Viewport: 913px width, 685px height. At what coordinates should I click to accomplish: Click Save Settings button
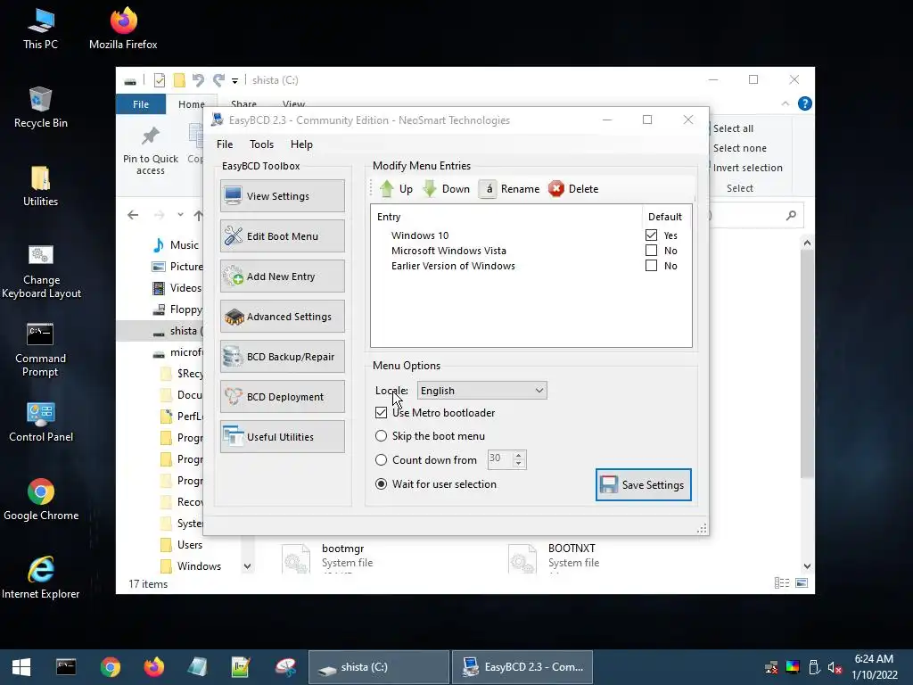click(644, 484)
